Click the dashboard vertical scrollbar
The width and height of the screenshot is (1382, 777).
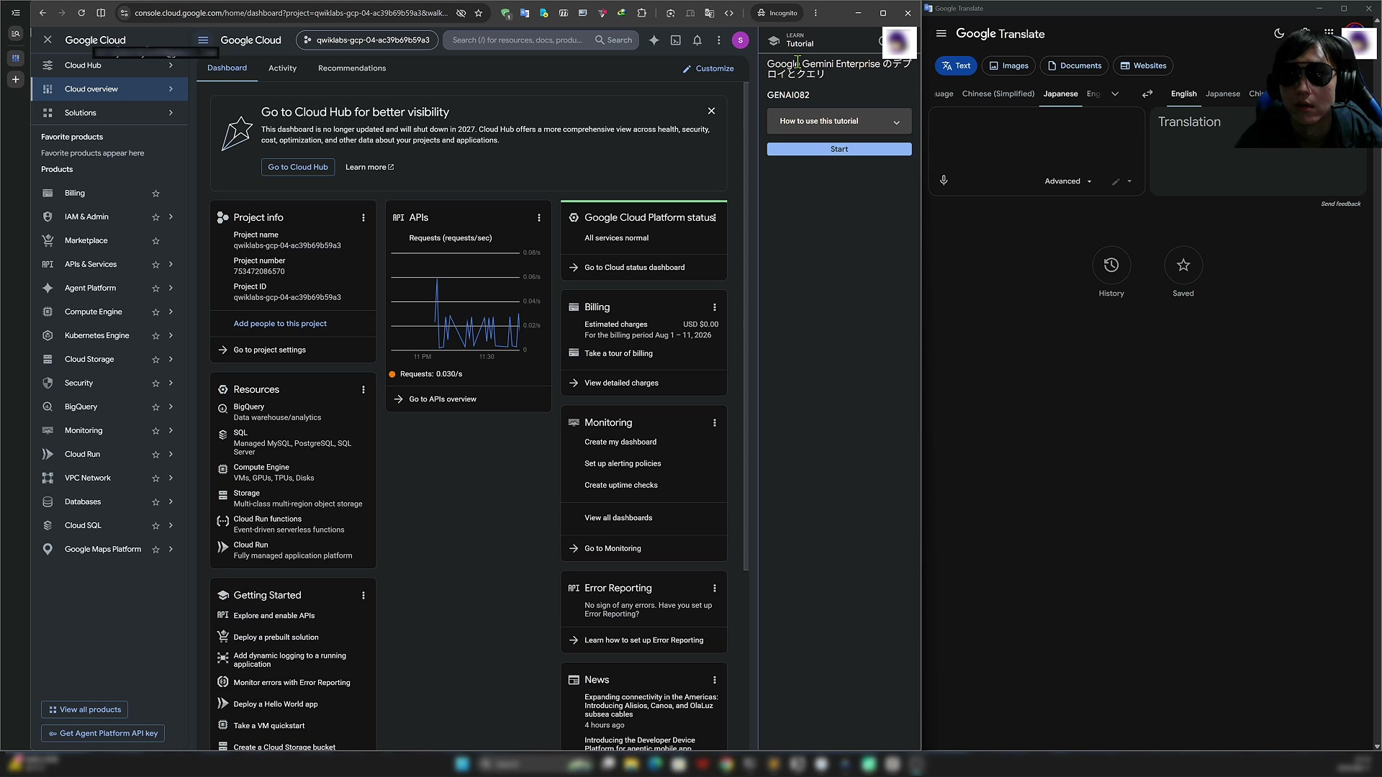[746, 327]
